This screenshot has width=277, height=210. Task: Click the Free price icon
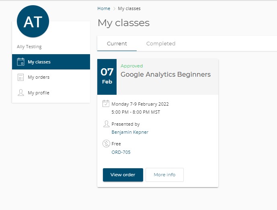[x=106, y=144]
